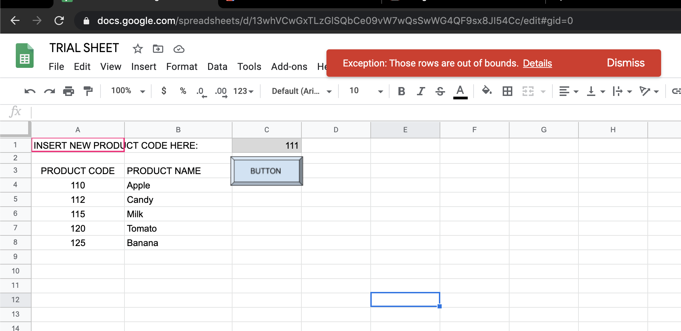
Task: Select the Undo icon
Action: tap(30, 91)
